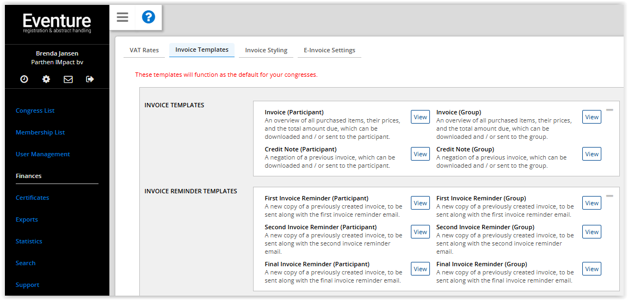
Task: Collapse the Invoice Reminder Templates section
Action: 609,196
